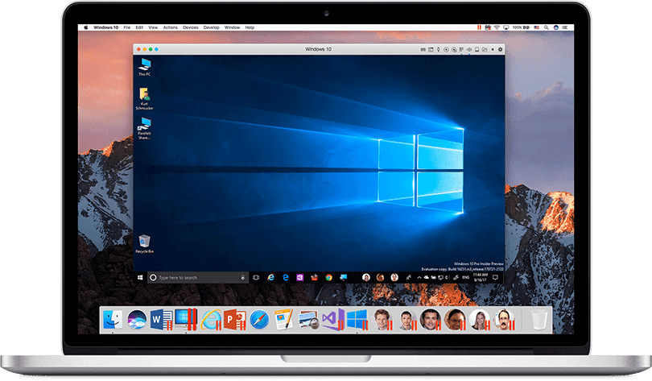Open US flag input source menu
652x381 pixels.
pyautogui.click(x=537, y=27)
